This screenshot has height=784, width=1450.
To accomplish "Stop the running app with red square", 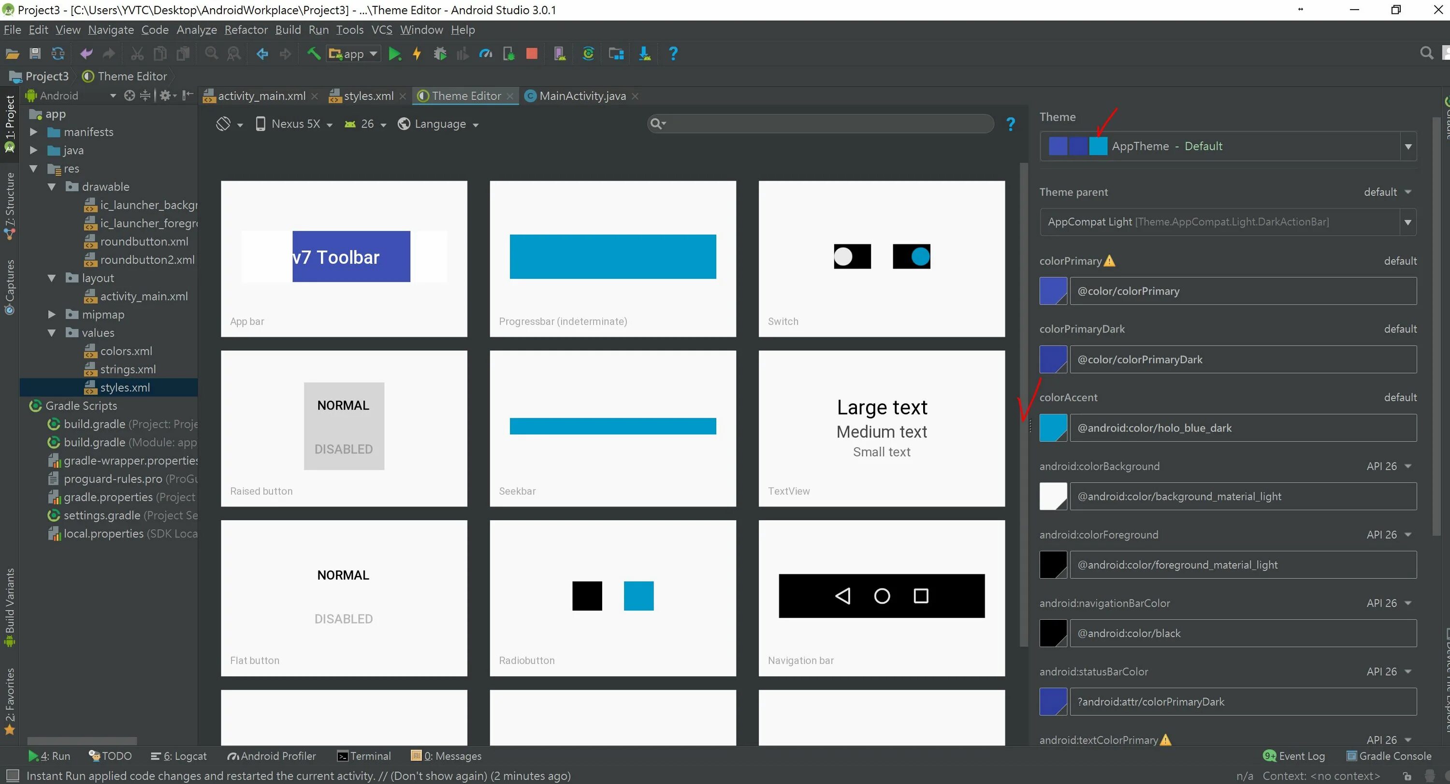I will point(531,54).
